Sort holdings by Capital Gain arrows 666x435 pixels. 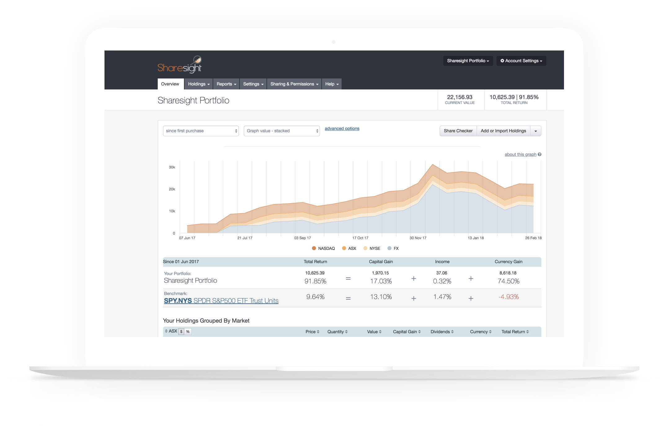[420, 332]
